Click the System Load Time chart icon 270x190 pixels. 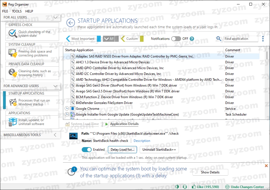pos(67,124)
